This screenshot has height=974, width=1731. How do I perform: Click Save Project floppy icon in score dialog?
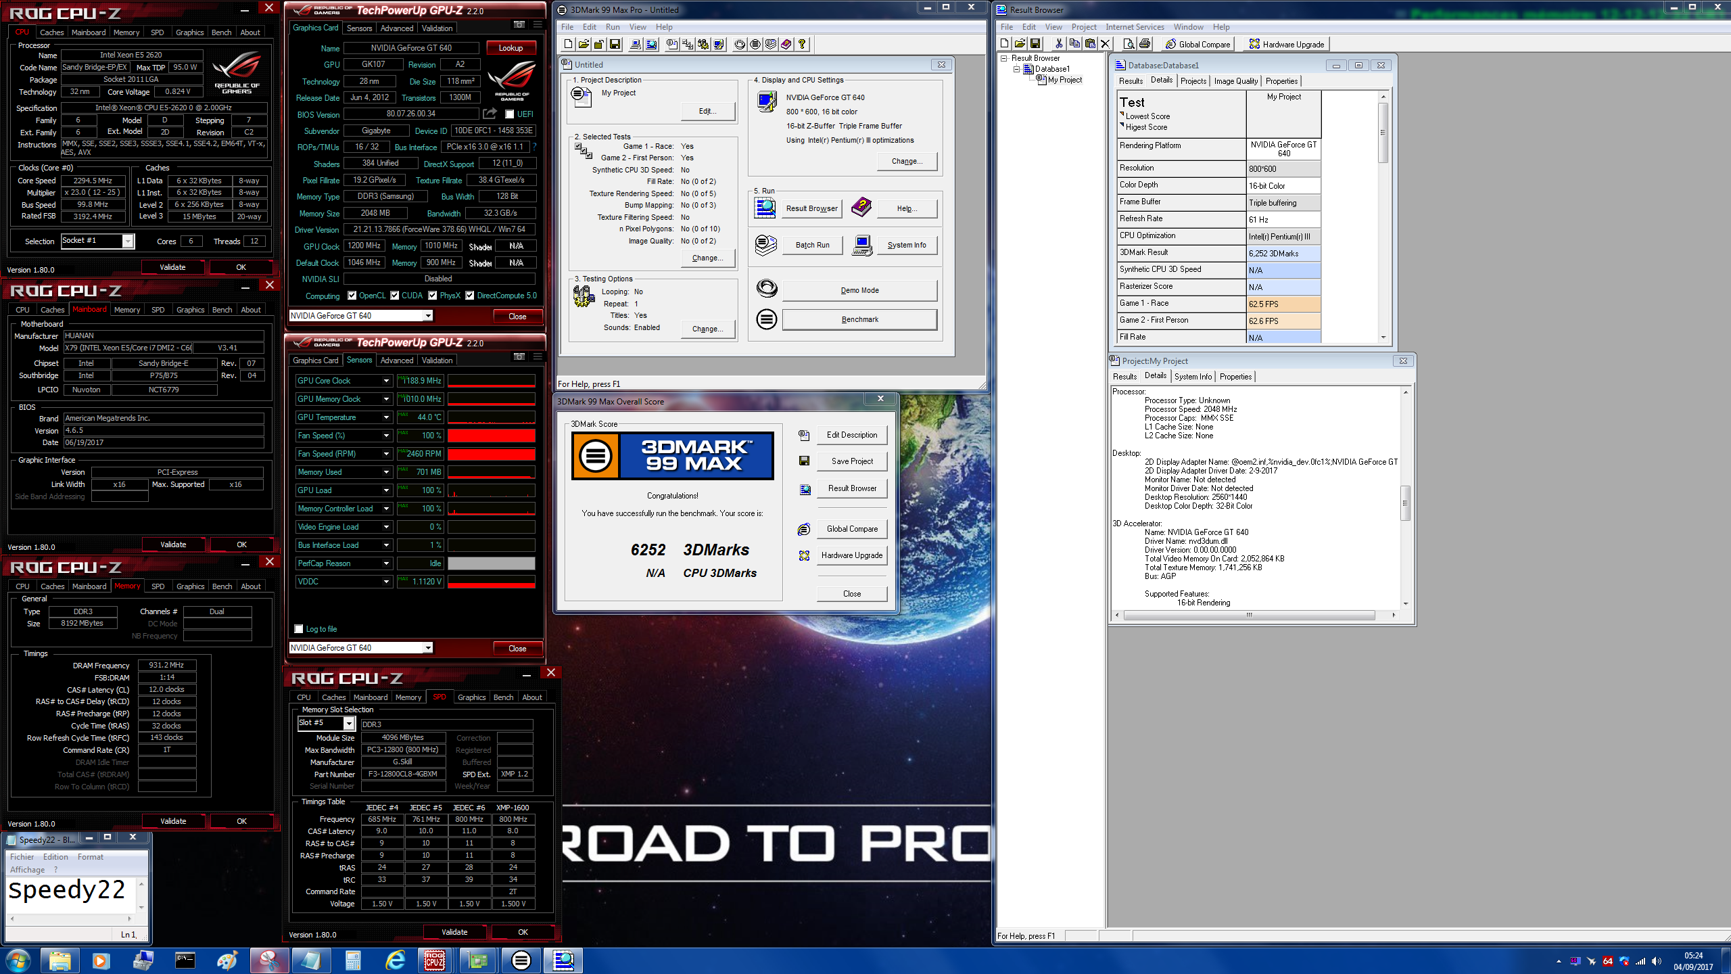[x=804, y=461]
